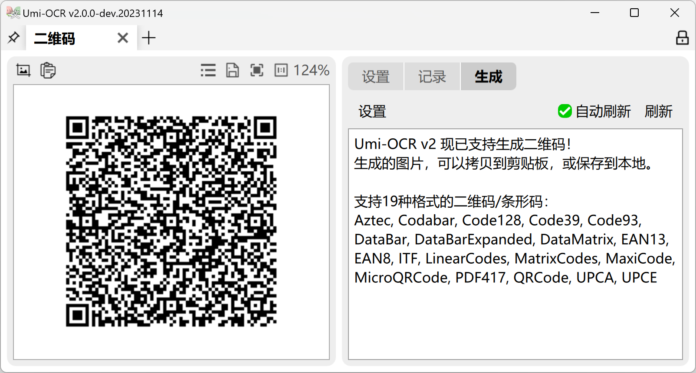
Task: Switch to the 记录 tab
Action: (x=432, y=76)
